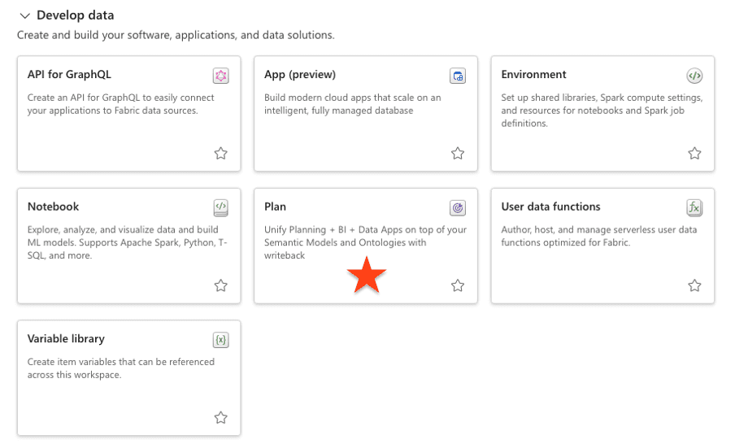Click the API for GraphQL pink icon
The image size is (735, 444).
pos(221,76)
